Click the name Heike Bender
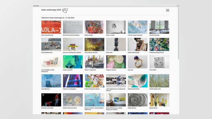 [132, 108]
